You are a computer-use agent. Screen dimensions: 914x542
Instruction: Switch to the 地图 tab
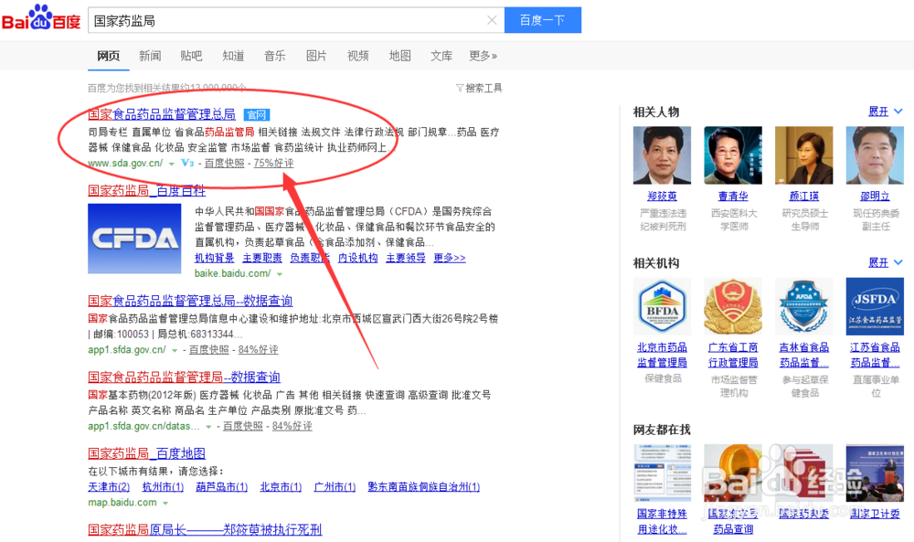400,56
